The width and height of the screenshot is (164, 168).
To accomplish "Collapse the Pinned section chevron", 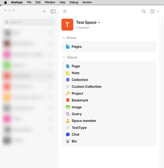I will click(64, 38).
